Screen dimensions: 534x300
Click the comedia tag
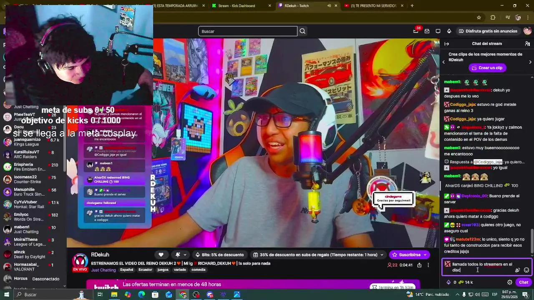tap(199, 270)
